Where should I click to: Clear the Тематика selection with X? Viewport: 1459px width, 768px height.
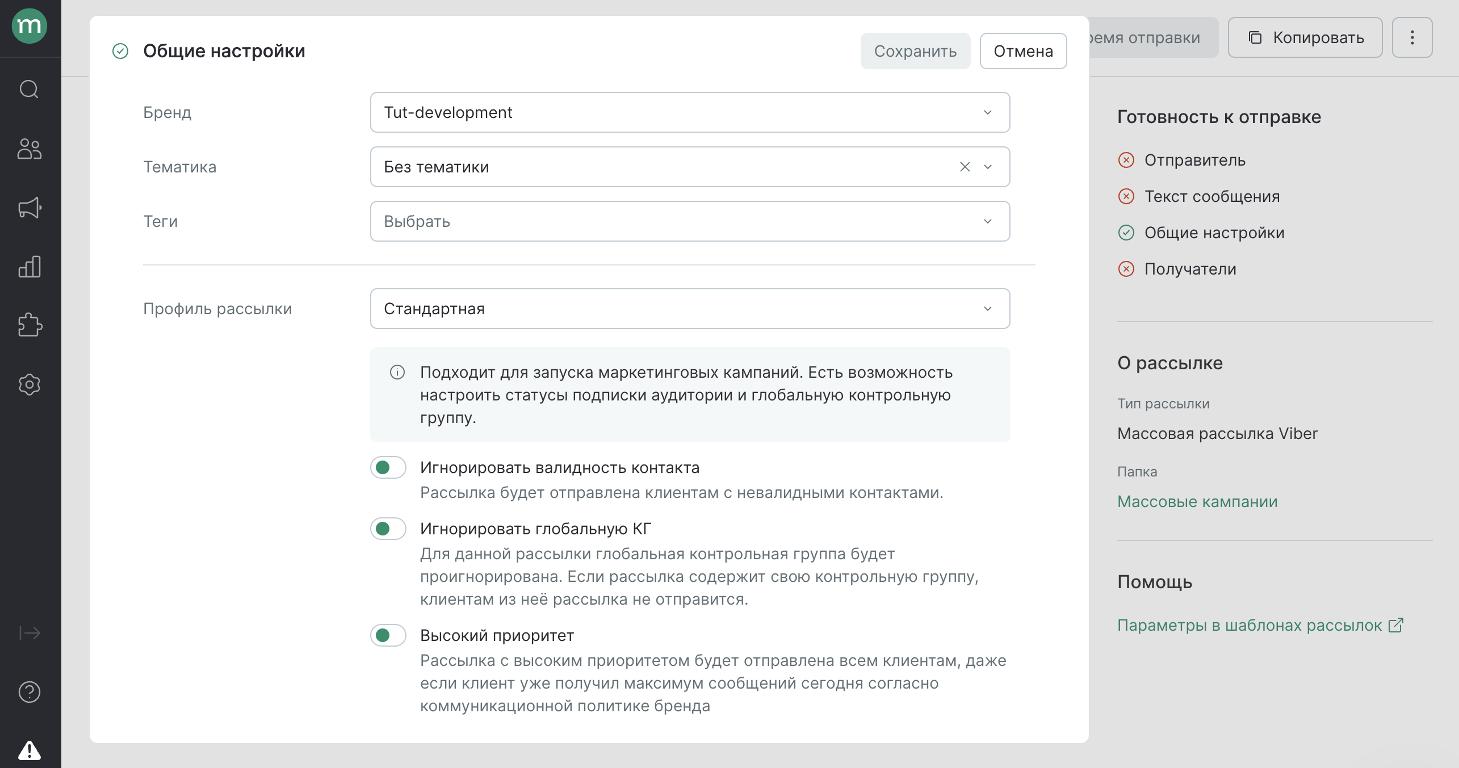965,167
